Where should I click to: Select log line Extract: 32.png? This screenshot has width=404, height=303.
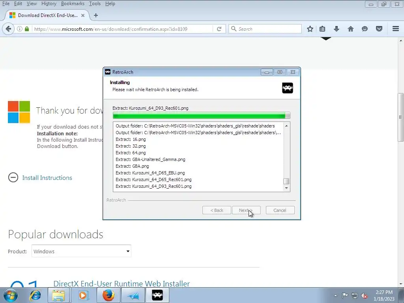pyautogui.click(x=131, y=146)
